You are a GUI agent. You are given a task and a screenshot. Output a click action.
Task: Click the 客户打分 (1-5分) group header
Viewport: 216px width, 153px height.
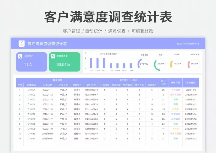(129, 80)
